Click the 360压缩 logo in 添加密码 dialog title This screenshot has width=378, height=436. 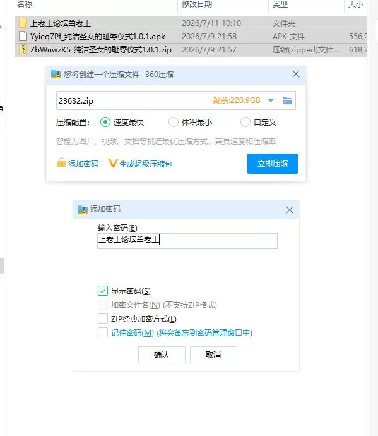click(83, 210)
